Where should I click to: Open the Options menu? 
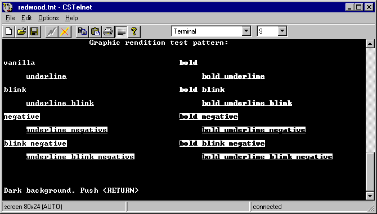coord(48,18)
